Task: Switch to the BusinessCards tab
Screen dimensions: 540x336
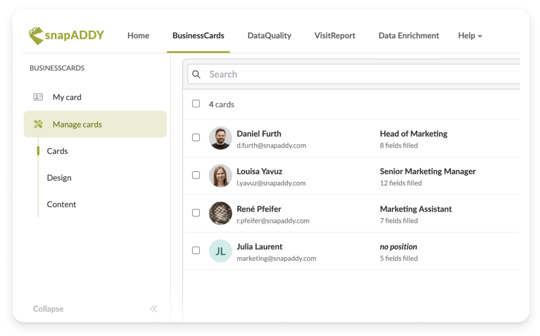Action: coord(199,36)
